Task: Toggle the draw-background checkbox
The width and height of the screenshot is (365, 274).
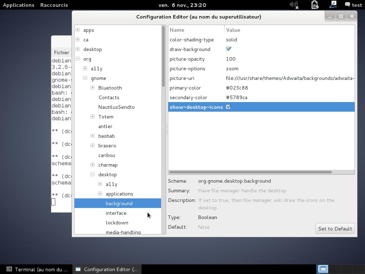Action: pyautogui.click(x=228, y=49)
